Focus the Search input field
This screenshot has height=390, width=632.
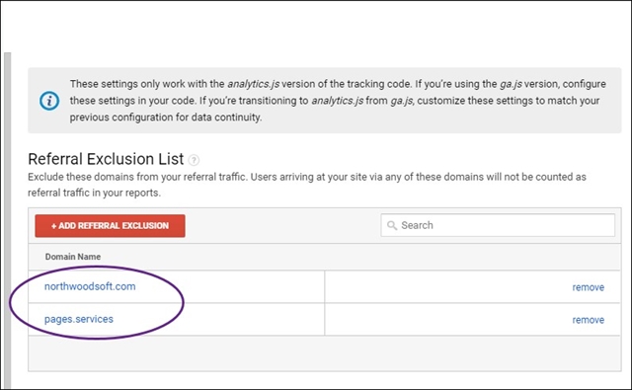point(498,225)
